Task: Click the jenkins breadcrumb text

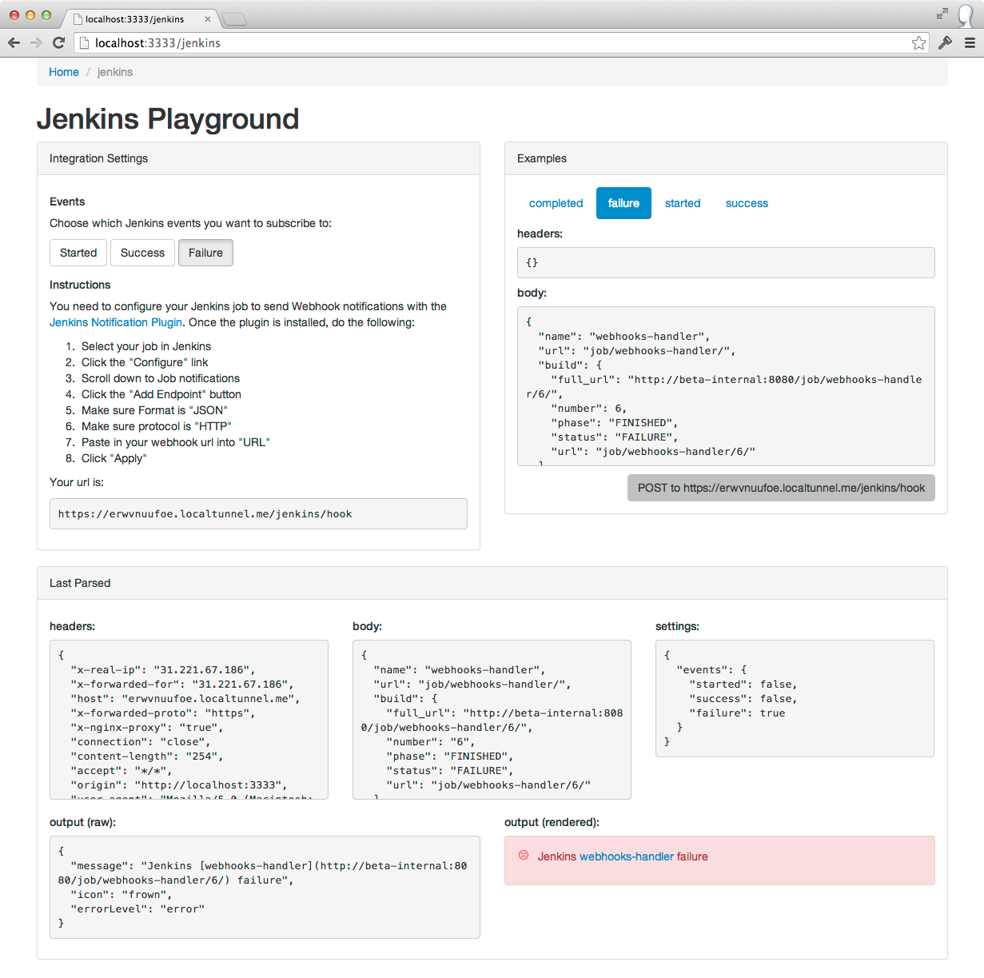Action: [x=115, y=72]
